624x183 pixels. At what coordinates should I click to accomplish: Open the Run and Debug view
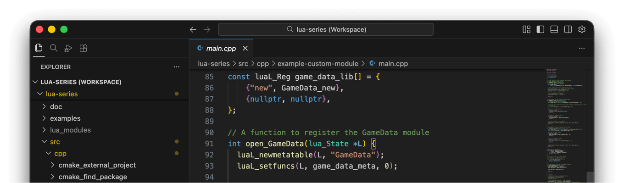coord(68,48)
